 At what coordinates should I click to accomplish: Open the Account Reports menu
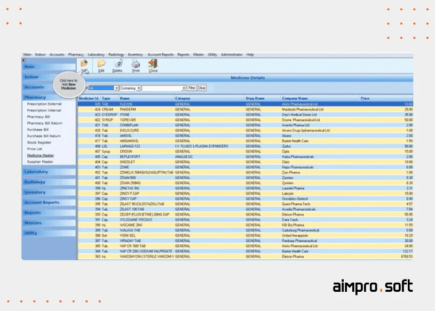click(x=160, y=54)
